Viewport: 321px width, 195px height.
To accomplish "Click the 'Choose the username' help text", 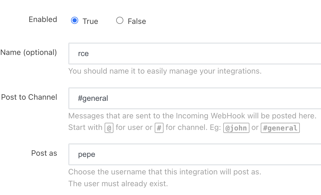I will point(165,172).
